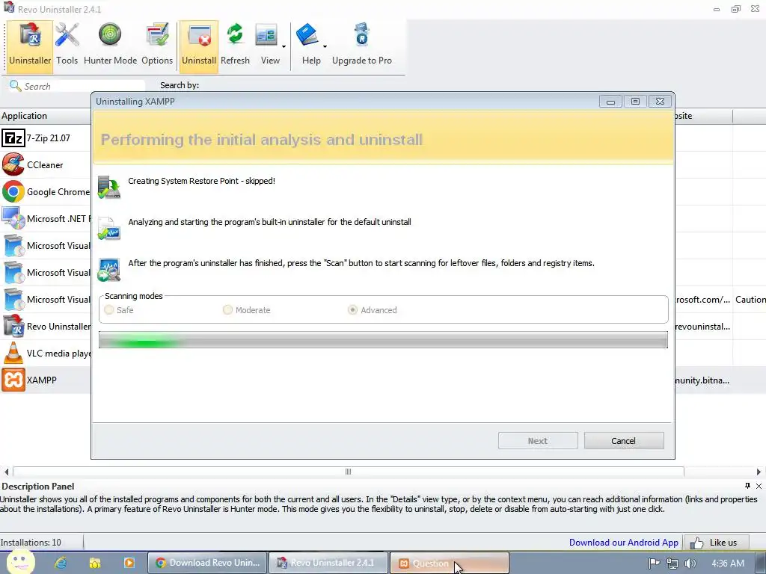Open the network tray icon
The height and width of the screenshot is (574, 766).
click(672, 564)
